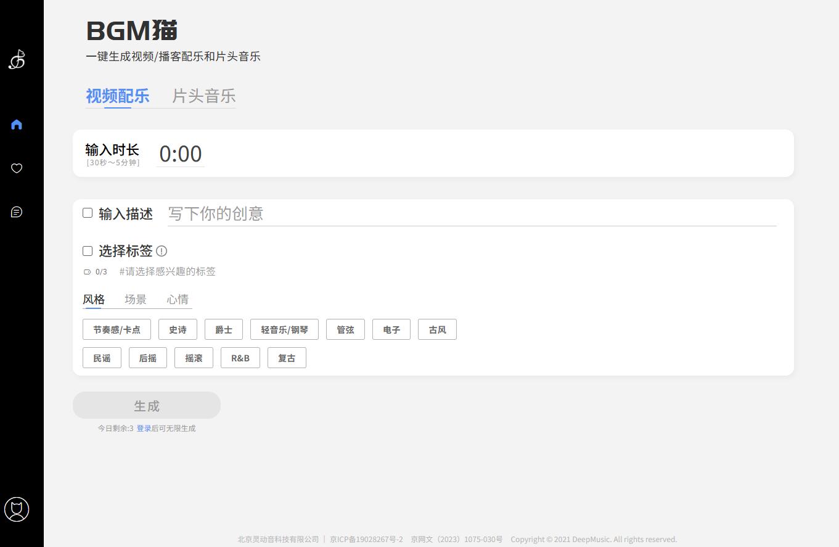Click the 0:00 duration input field
Screen dimensions: 839x547
[181, 154]
